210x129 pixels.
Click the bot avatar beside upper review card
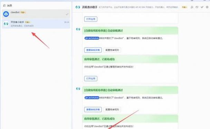coord(78,29)
